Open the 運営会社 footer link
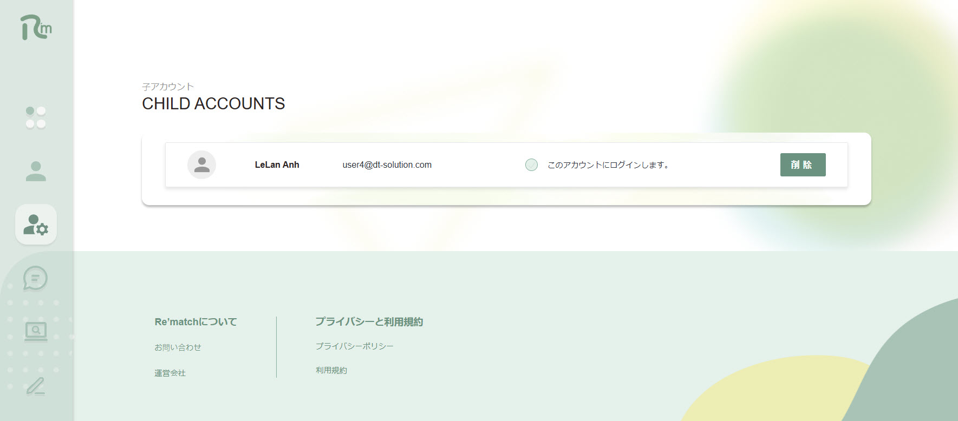Screen dimensions: 958x421 (x=170, y=373)
